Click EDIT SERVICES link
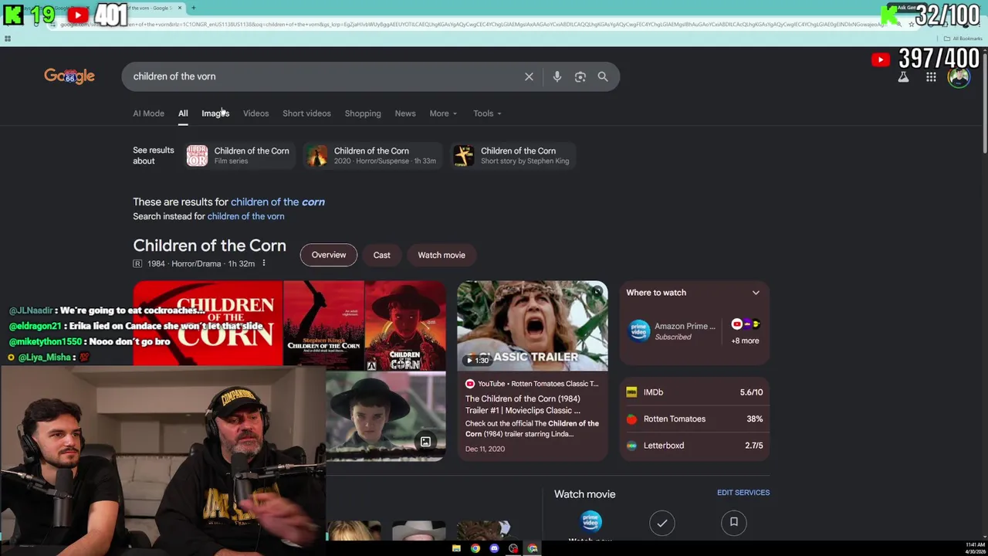This screenshot has height=556, width=988. pyautogui.click(x=743, y=493)
